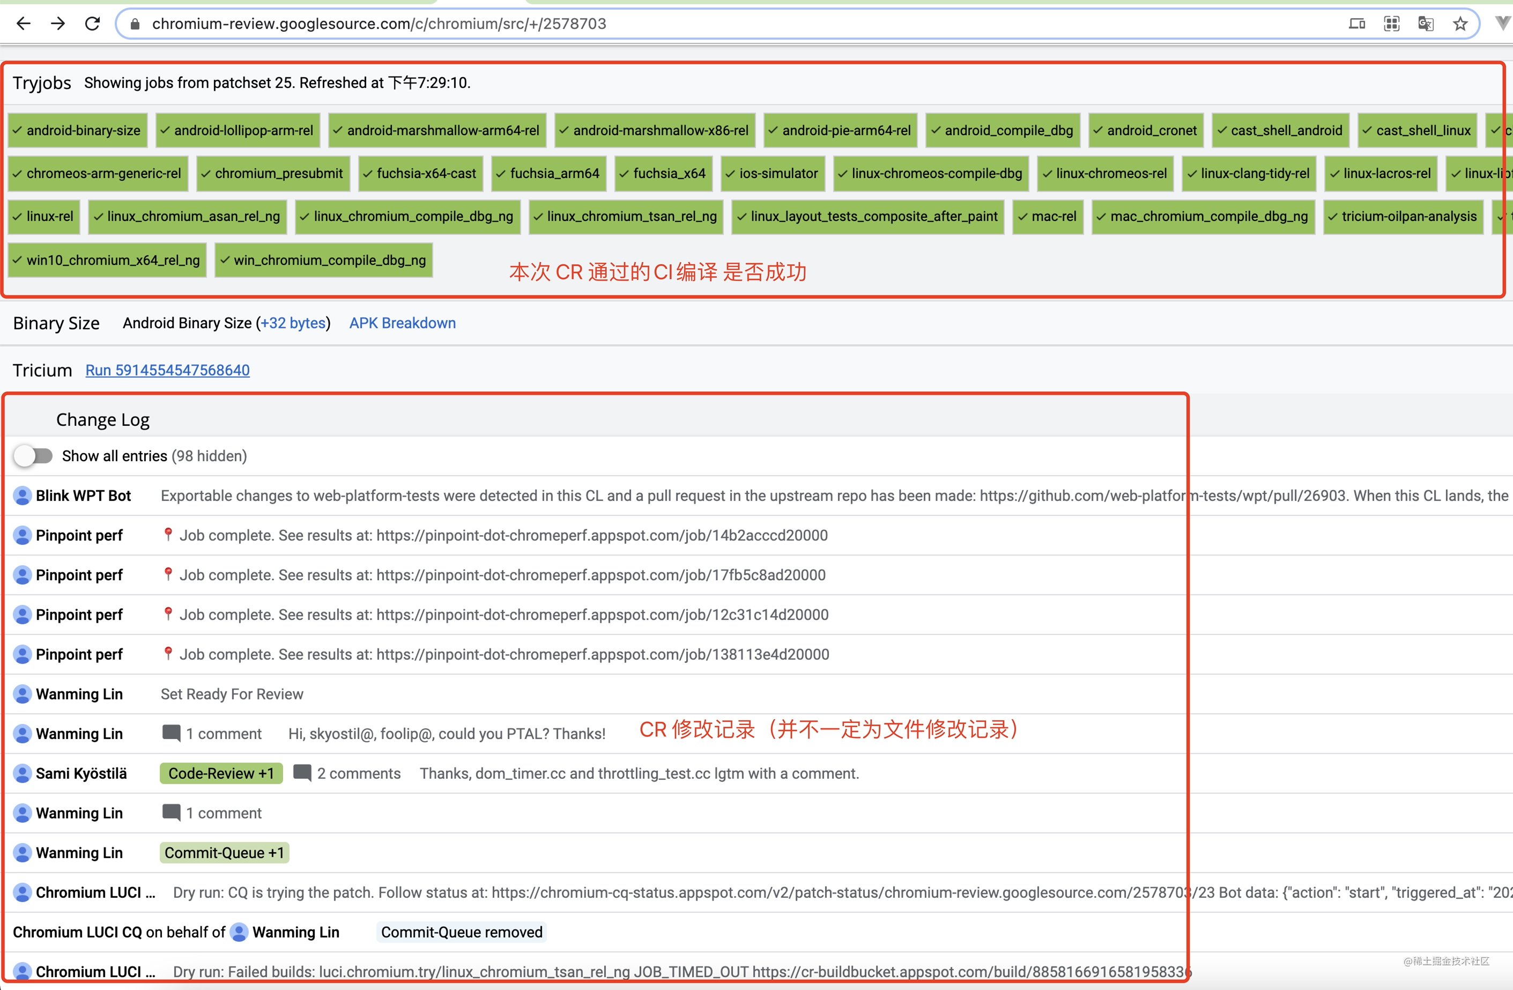Click the lock icon in the address bar

click(x=134, y=24)
